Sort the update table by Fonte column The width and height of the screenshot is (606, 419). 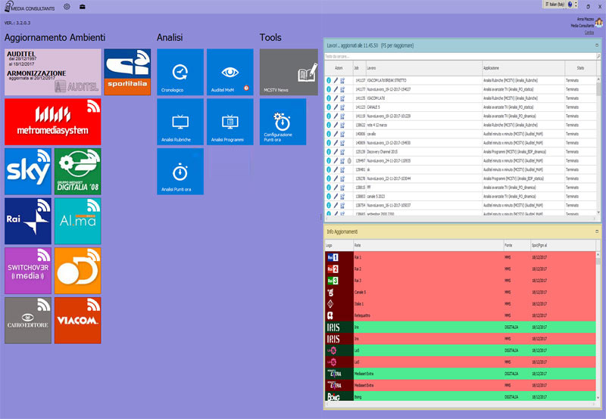pos(508,246)
